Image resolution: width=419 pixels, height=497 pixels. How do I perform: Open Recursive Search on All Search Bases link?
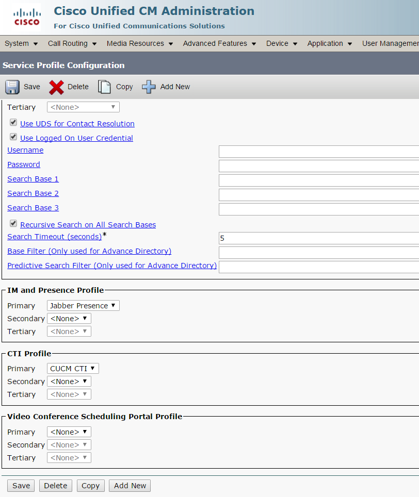[88, 225]
